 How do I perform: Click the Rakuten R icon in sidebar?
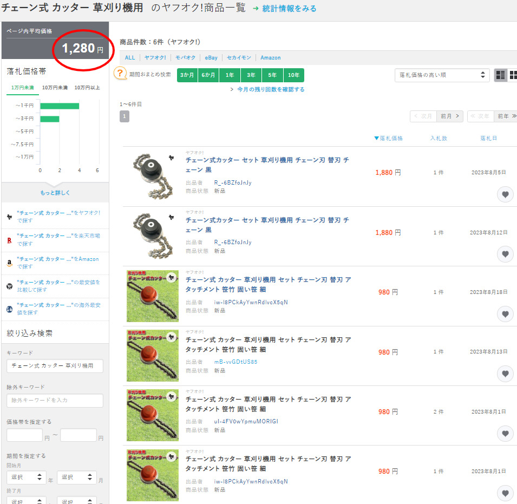click(x=9, y=240)
